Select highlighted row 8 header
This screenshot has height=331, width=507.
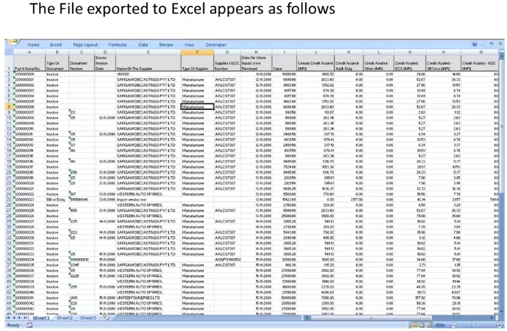click(x=9, y=107)
